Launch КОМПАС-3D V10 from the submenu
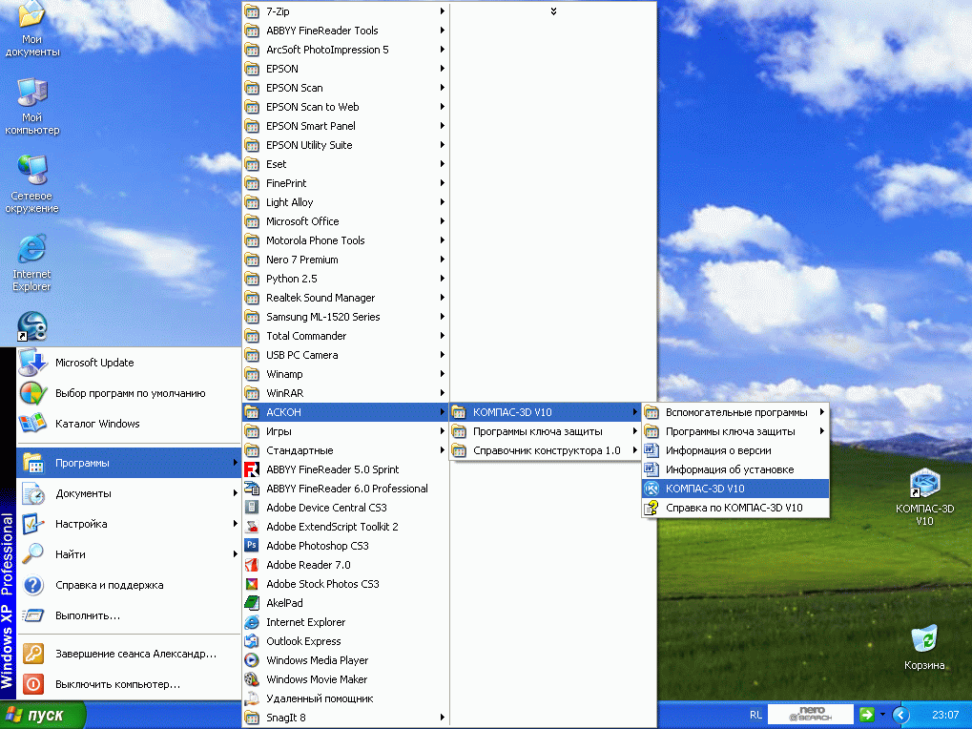 [735, 489]
